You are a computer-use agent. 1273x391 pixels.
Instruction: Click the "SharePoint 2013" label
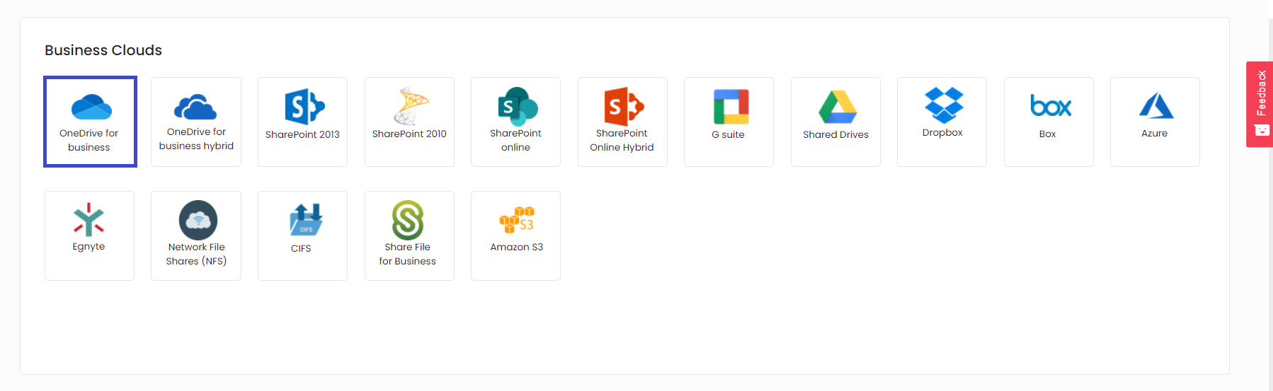[x=302, y=134]
